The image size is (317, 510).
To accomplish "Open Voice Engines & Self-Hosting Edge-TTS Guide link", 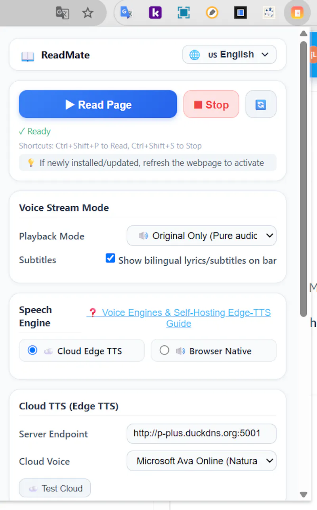I will (x=179, y=318).
